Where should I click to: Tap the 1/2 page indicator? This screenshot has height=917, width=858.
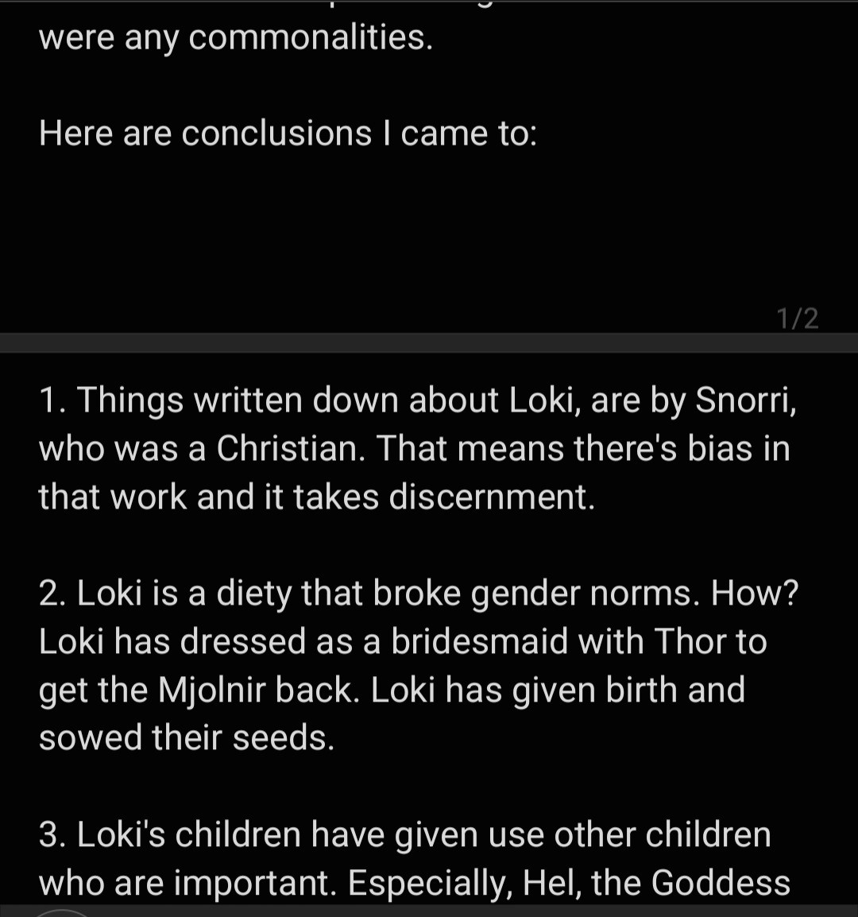click(x=797, y=319)
